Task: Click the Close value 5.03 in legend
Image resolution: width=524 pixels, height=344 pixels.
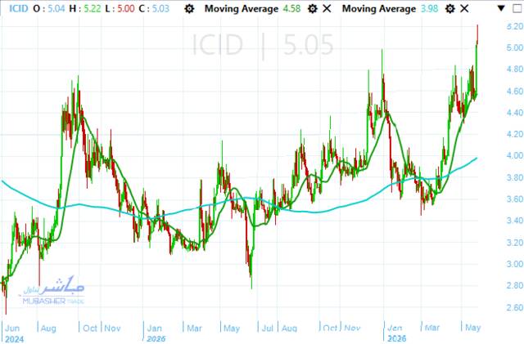Action: [160, 9]
